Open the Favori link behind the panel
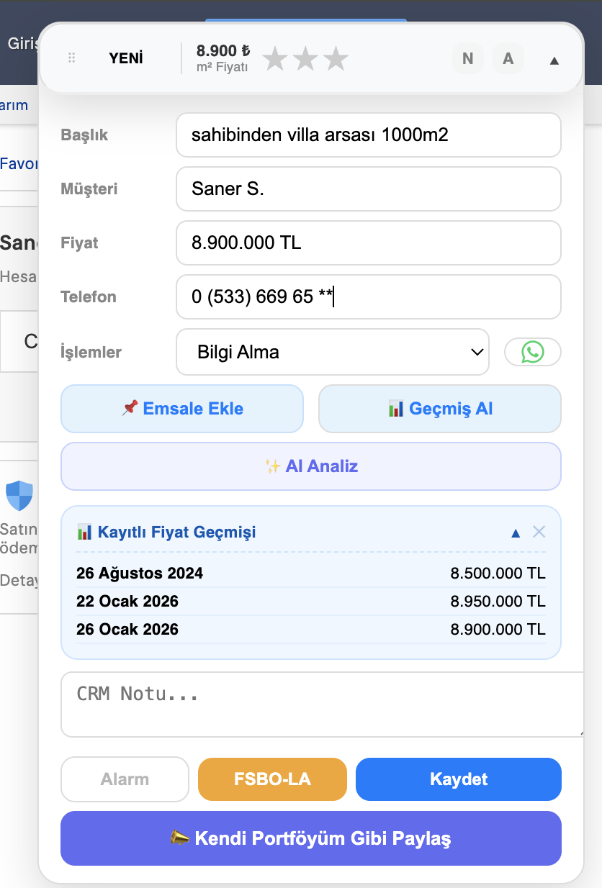This screenshot has height=888, width=602. tap(18, 163)
